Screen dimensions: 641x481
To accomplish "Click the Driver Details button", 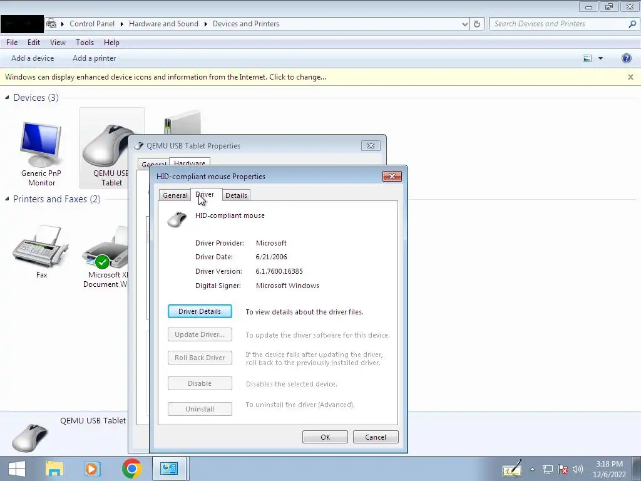I will pyautogui.click(x=200, y=311).
